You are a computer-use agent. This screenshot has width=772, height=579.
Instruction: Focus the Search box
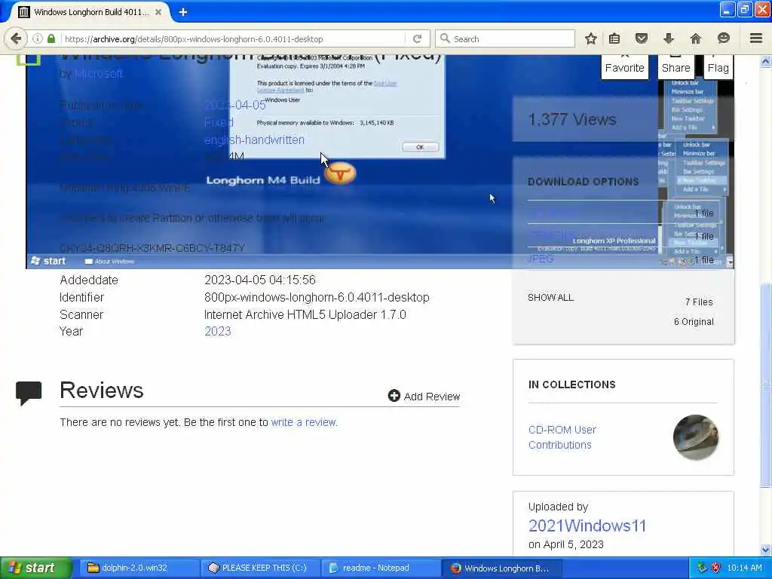[505, 38]
